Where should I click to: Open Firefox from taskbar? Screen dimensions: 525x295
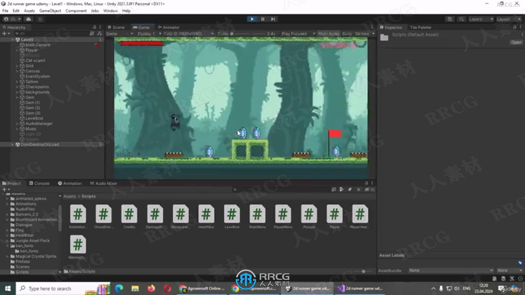coord(151,288)
